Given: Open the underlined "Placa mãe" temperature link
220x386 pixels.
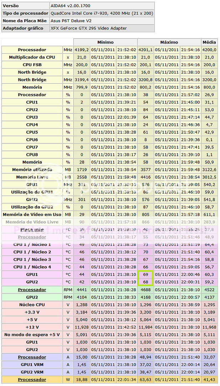Looking at the screenshot, I should tap(32, 229).
